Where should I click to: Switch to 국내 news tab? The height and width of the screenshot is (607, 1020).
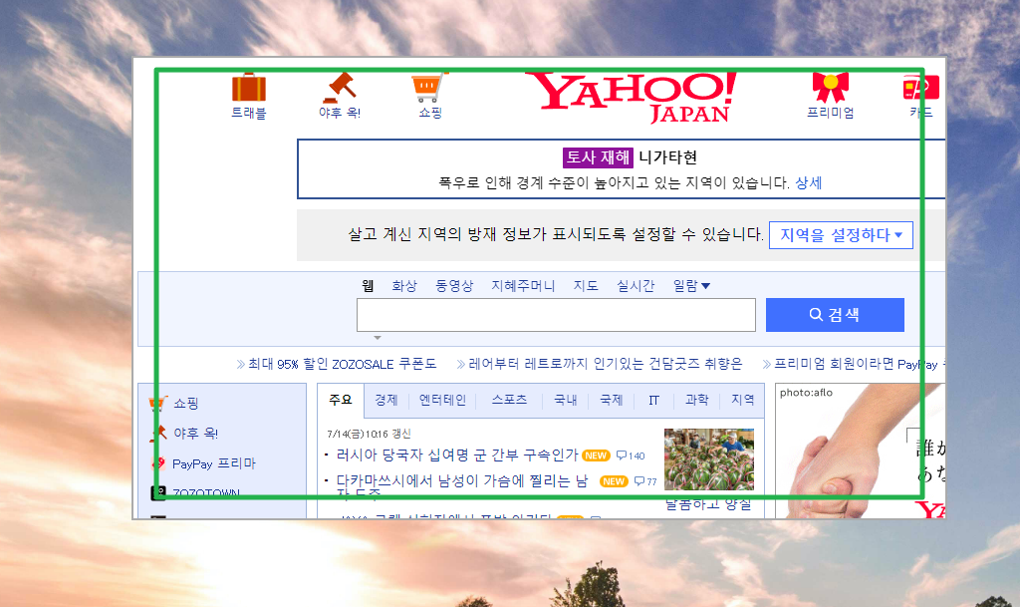click(x=566, y=400)
